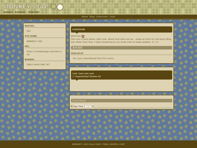The height and width of the screenshot is (148, 197).
Task: Click the "FOOL LOVERS n-049" footer text
Action: (113, 144)
